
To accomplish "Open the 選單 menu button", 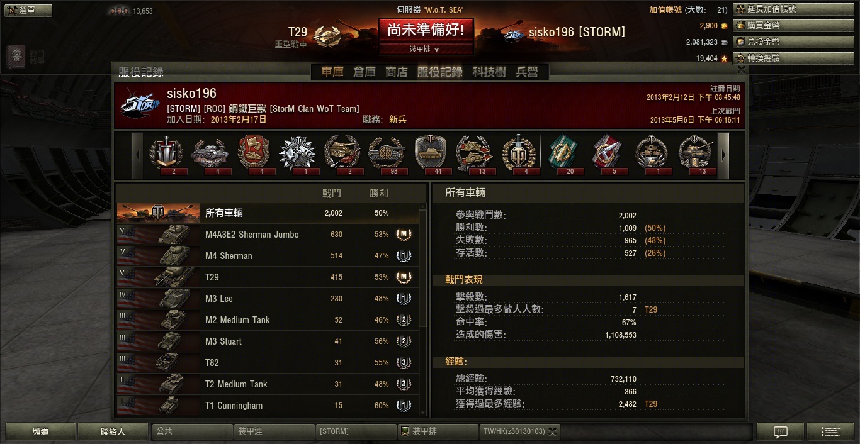I will tap(28, 11).
